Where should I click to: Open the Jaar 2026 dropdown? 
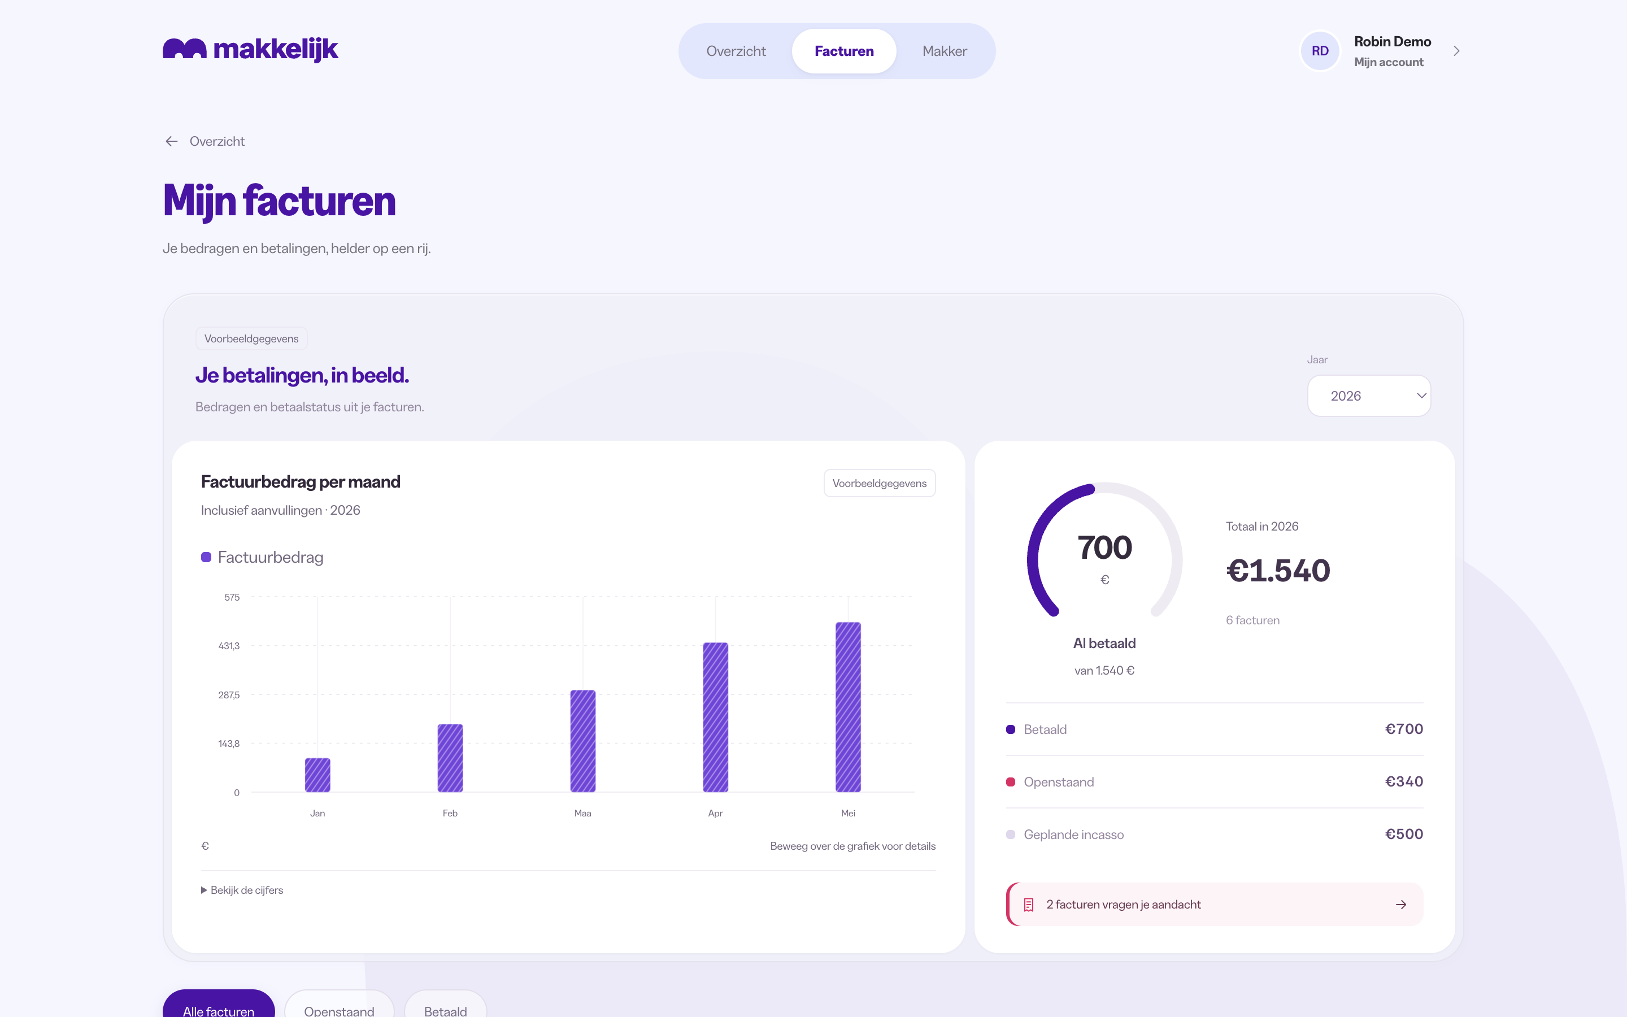pos(1369,395)
